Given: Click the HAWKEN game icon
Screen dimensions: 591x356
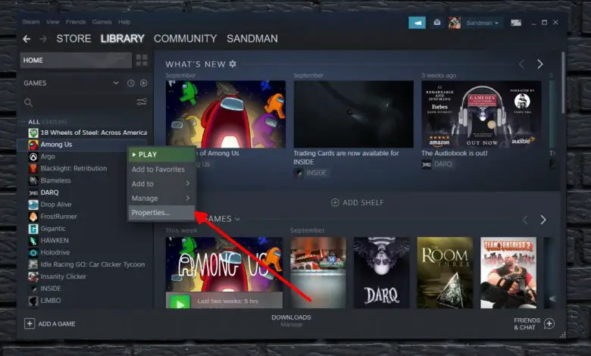Looking at the screenshot, I should click(x=33, y=241).
